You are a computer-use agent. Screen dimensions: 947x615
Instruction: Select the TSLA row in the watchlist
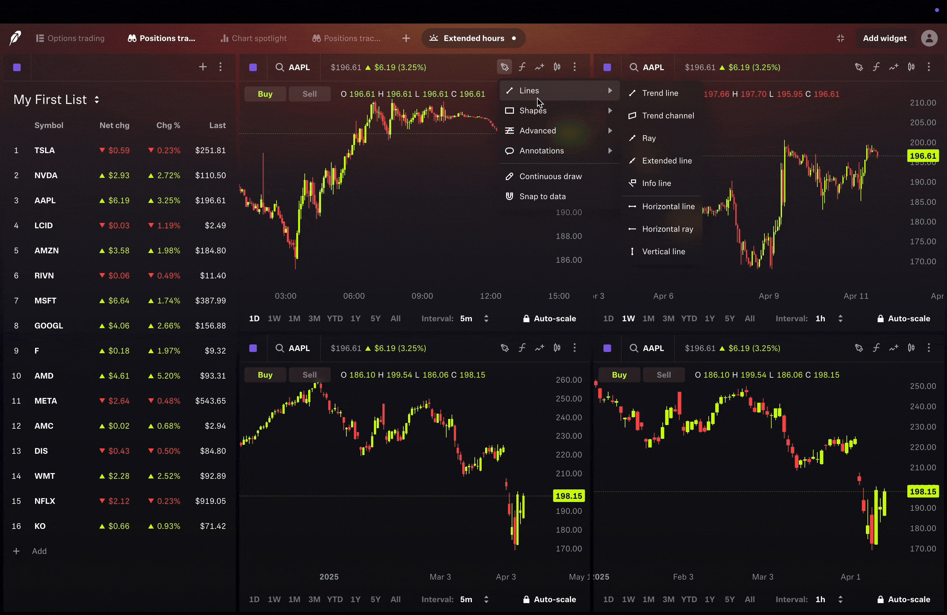click(119, 150)
